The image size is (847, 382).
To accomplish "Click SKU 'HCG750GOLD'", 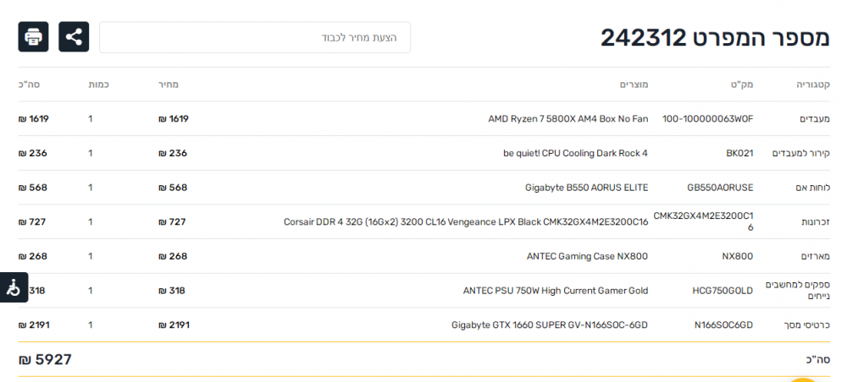I will [722, 291].
